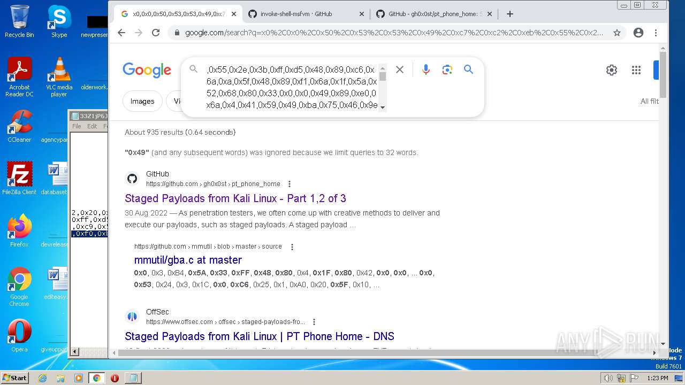Open Acrobat Reader DC desktop shortcut
The height and width of the screenshot is (385, 685).
pyautogui.click(x=19, y=77)
